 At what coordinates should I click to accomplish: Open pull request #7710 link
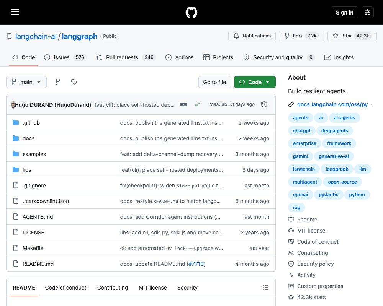pyautogui.click(x=196, y=264)
